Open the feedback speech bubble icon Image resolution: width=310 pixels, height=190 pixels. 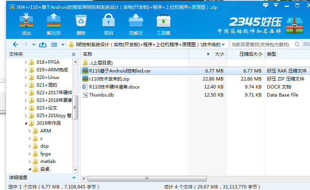click(x=265, y=5)
